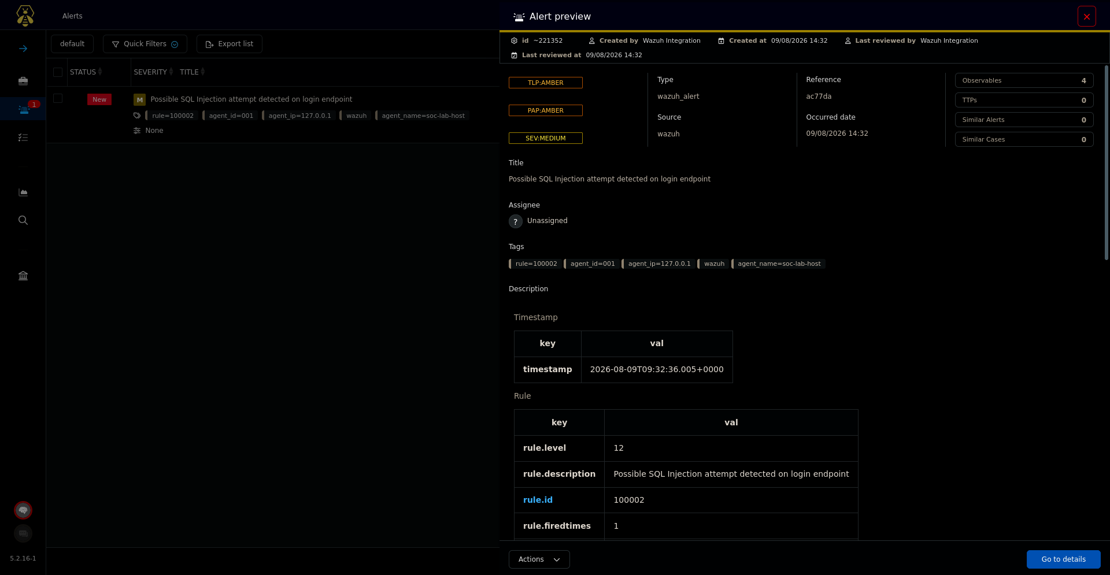Screen dimensions: 1110x575
Task: Expand the sidebar with the arrow icon
Action: click(x=23, y=49)
